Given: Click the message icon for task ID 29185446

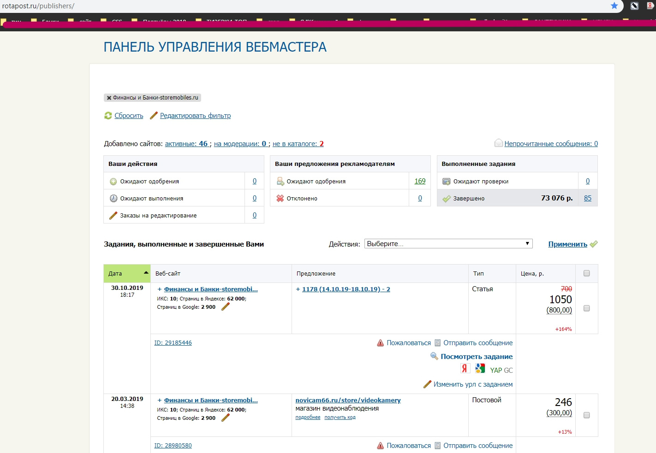Looking at the screenshot, I should tap(438, 343).
